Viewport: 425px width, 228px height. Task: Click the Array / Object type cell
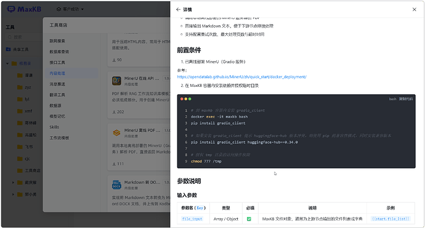[x=226, y=219]
